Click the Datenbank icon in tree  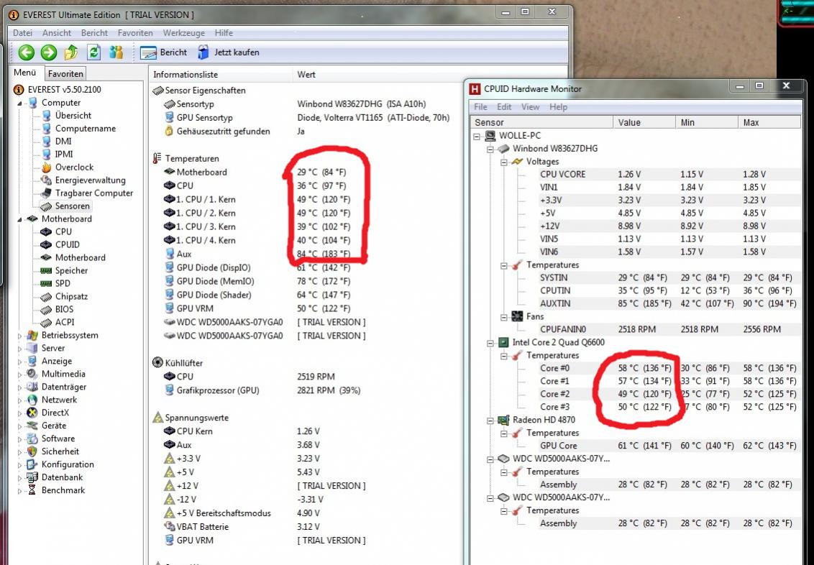[x=32, y=477]
